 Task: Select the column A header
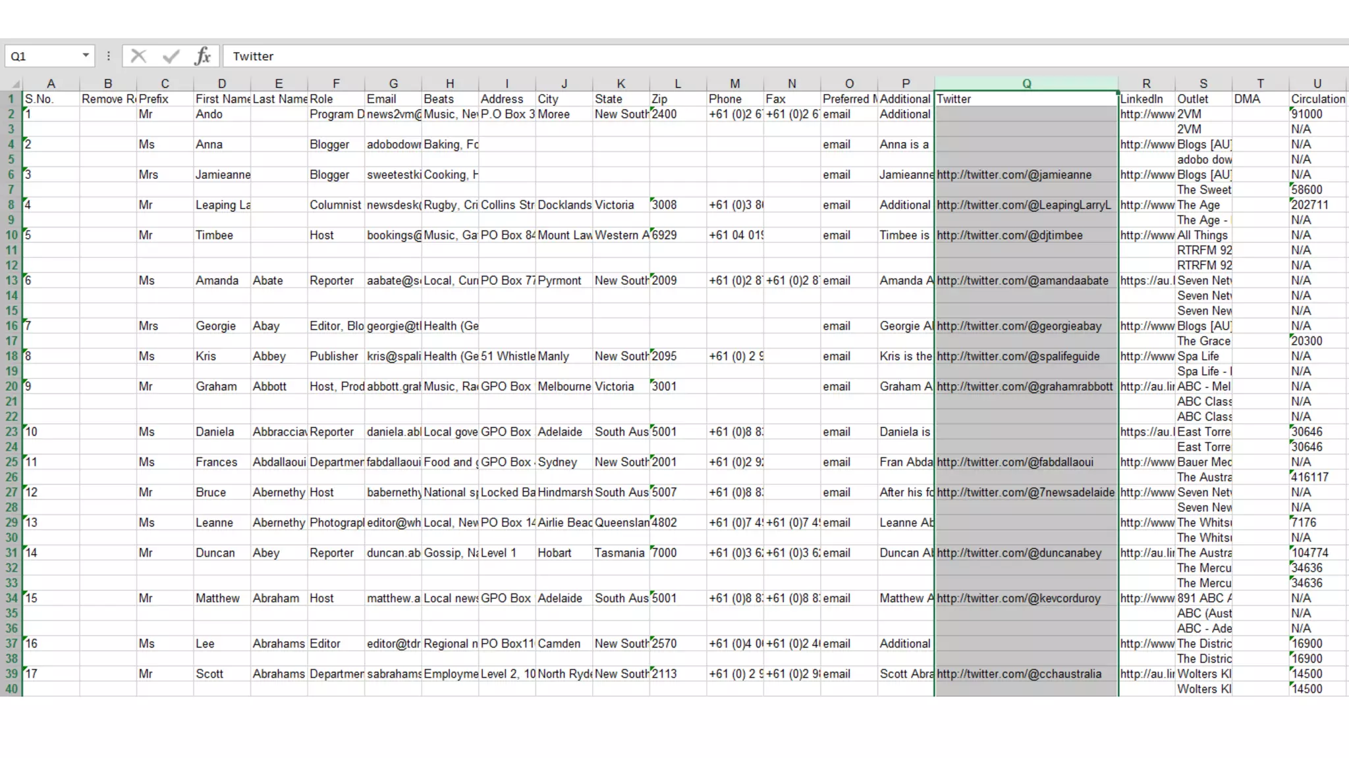51,84
